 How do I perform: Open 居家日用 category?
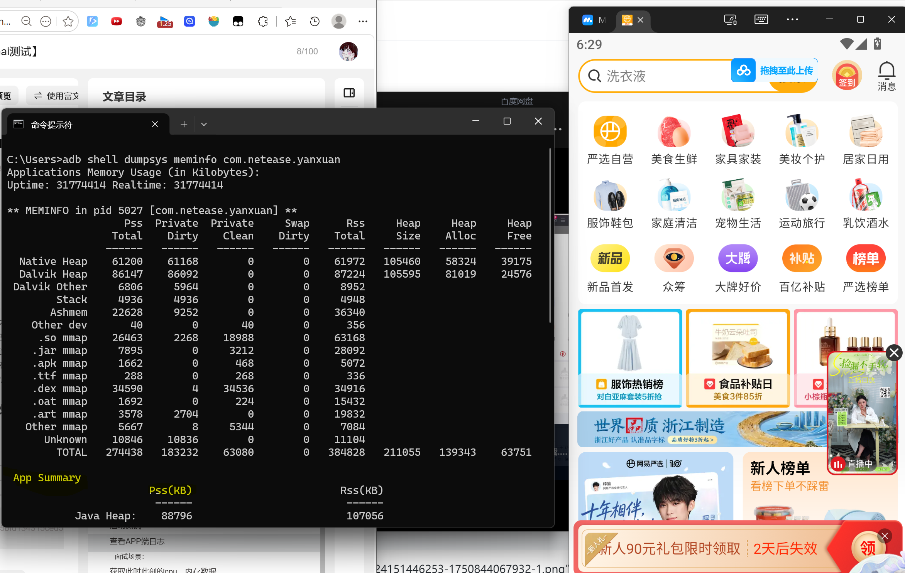(866, 140)
